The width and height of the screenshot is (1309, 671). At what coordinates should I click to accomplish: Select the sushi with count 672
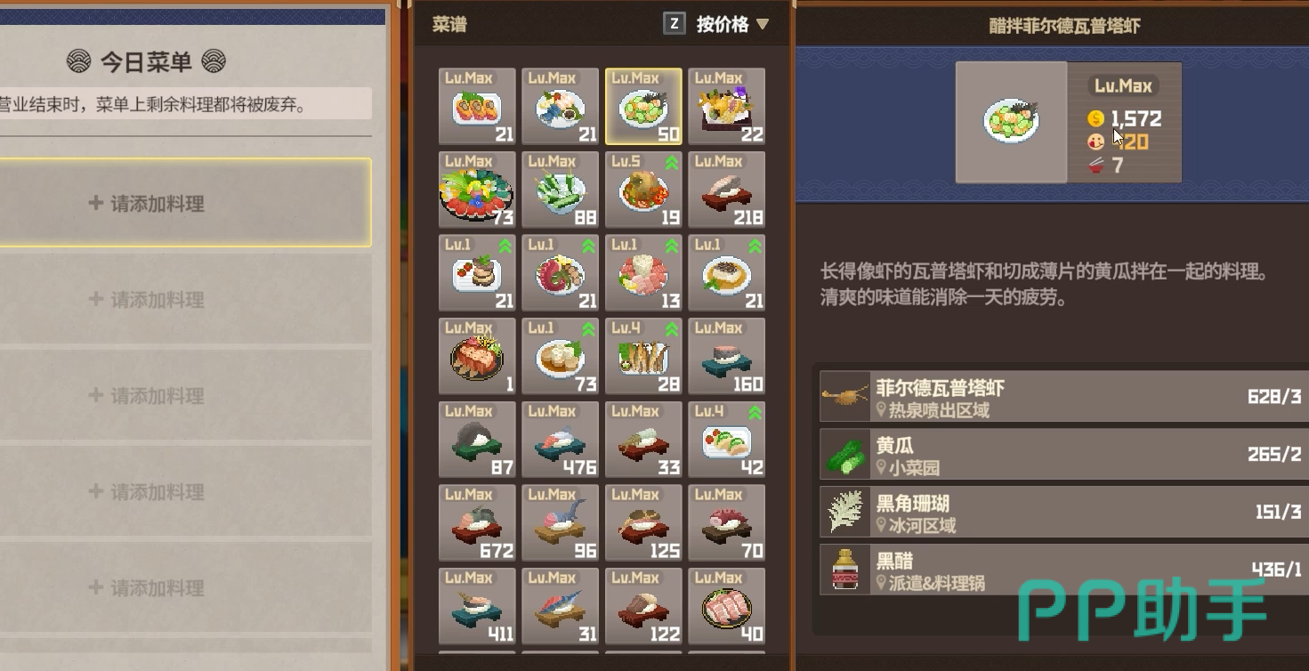(477, 522)
